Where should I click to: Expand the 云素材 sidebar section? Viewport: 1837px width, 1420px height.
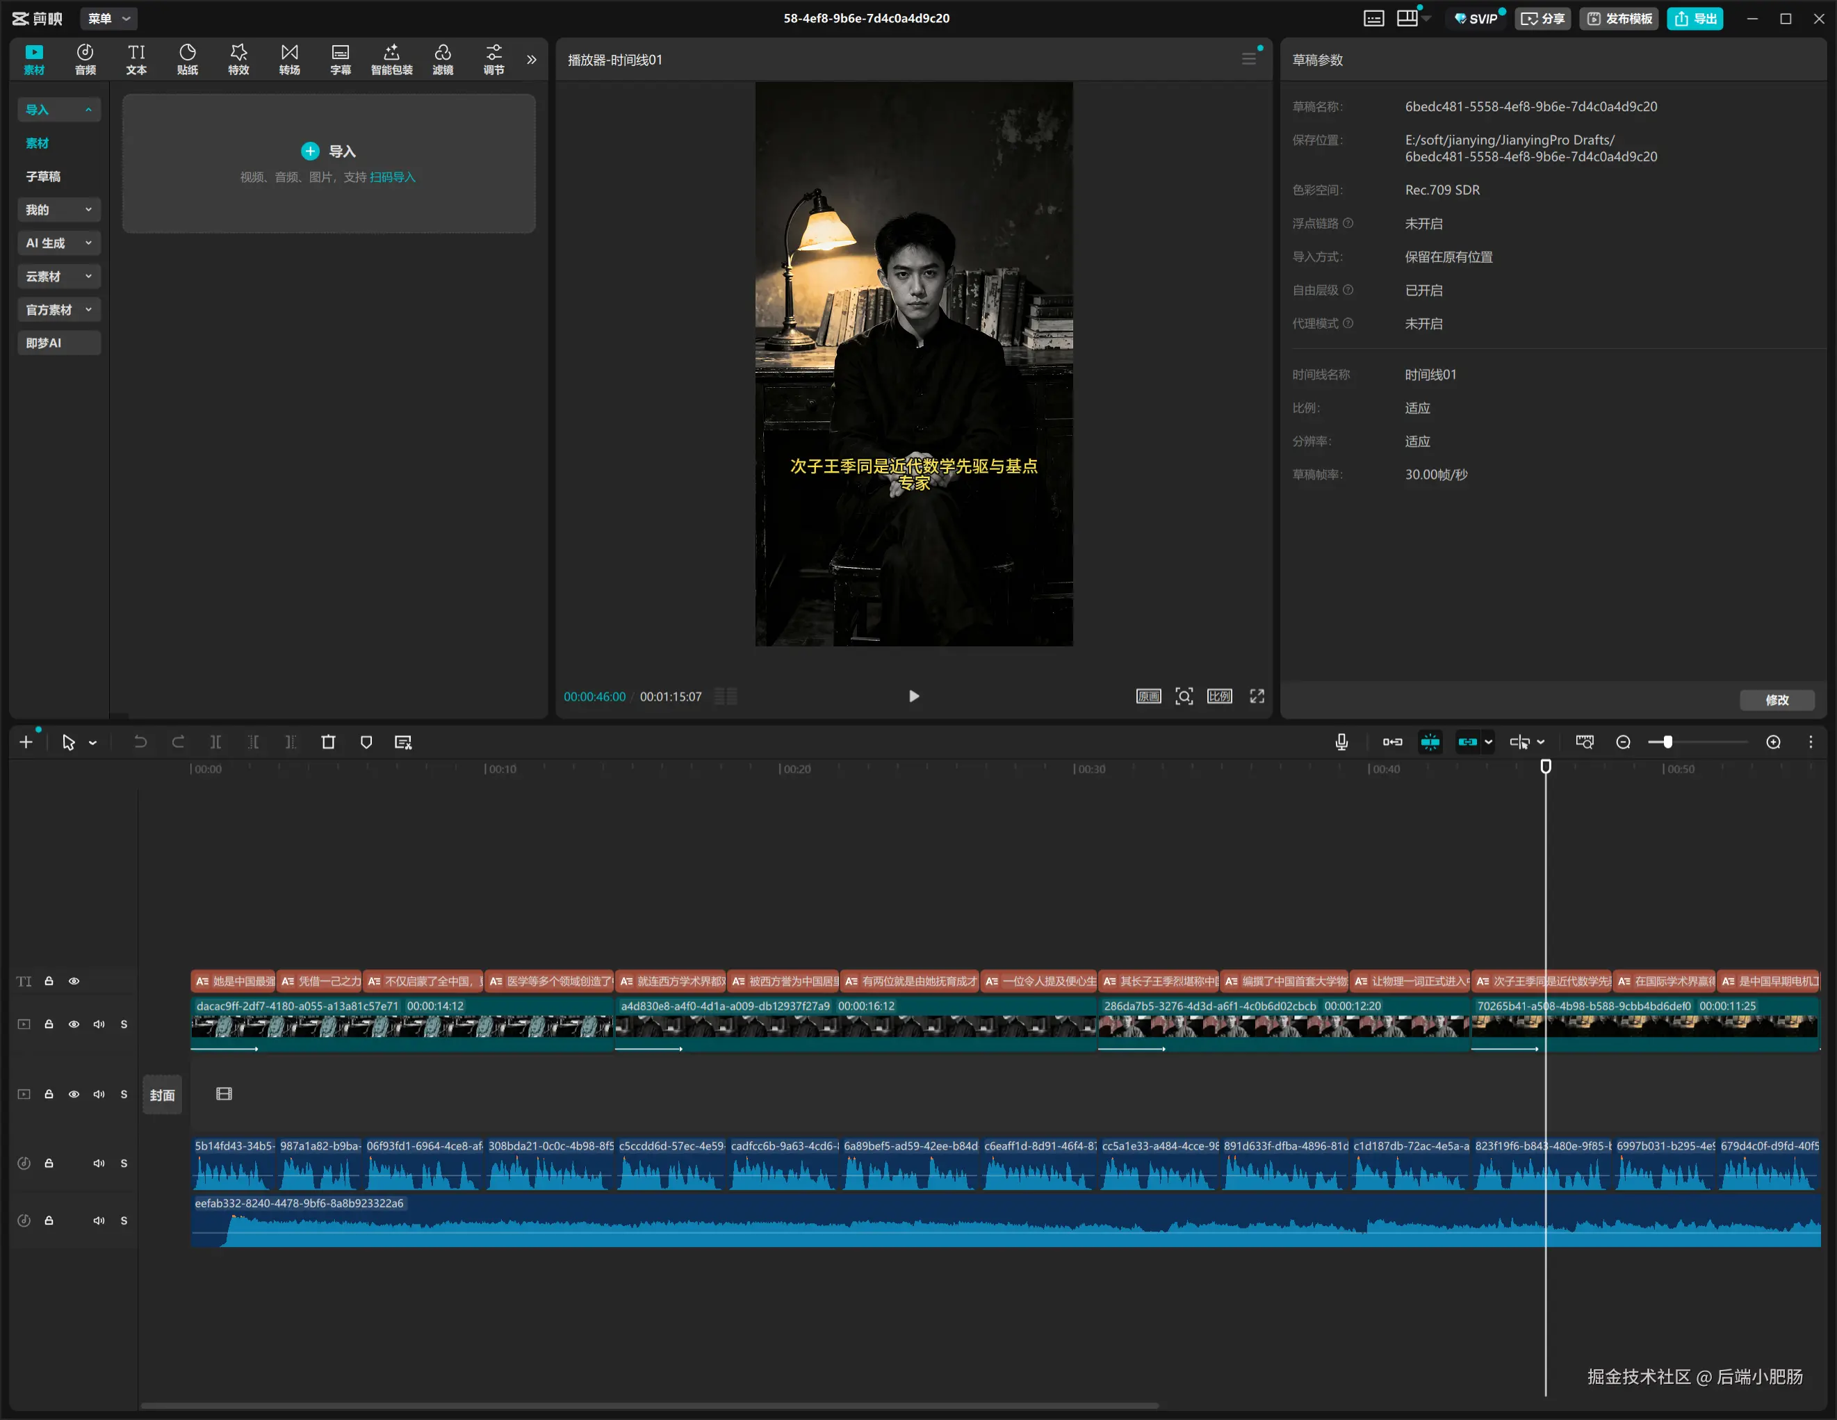click(x=58, y=277)
